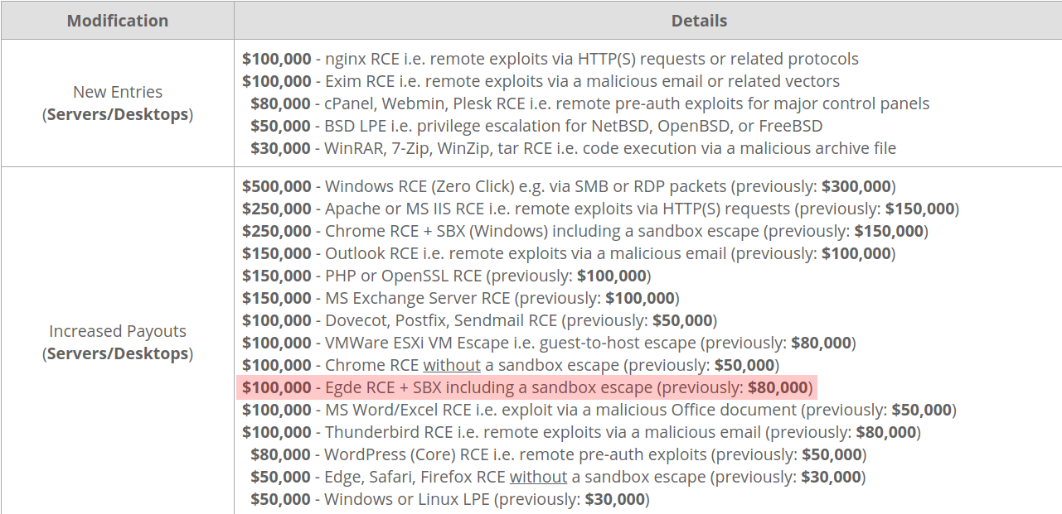The width and height of the screenshot is (1062, 514).
Task: Click the VMWare ESXi VM Escape line
Action: pos(549,343)
